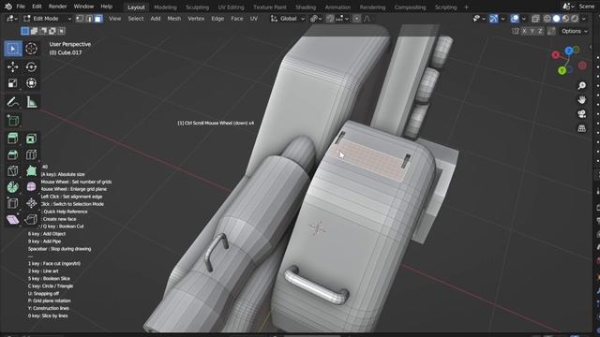Viewport: 600px width, 337px height.
Task: Activate the 3D Cursor tool
Action: [x=31, y=49]
